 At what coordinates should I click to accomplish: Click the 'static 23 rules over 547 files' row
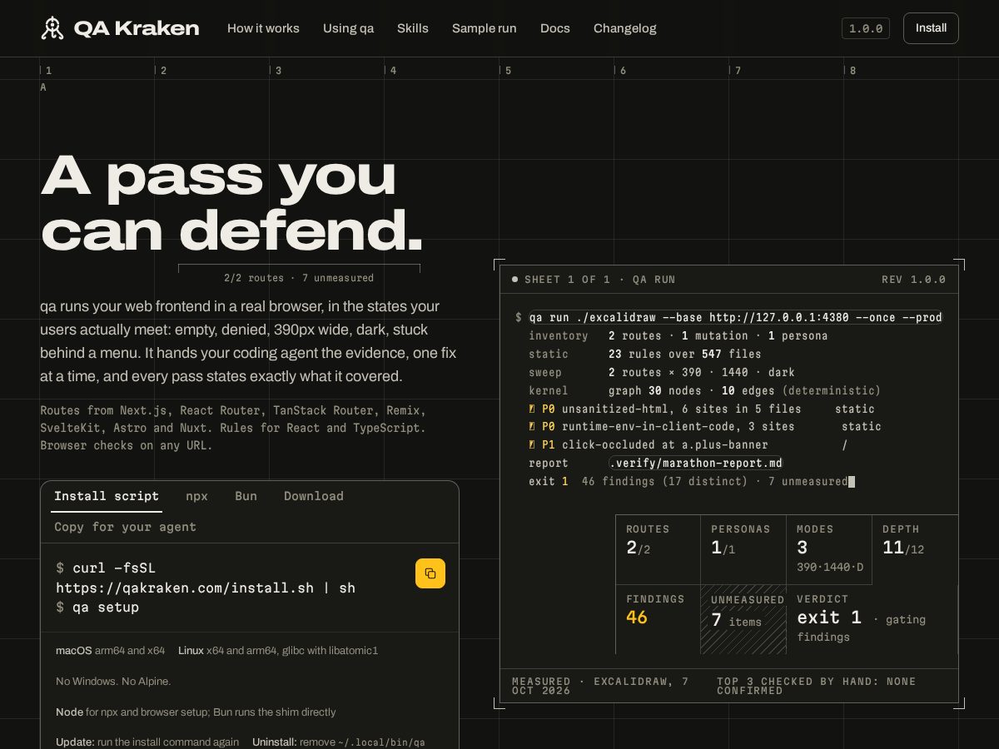coord(644,354)
